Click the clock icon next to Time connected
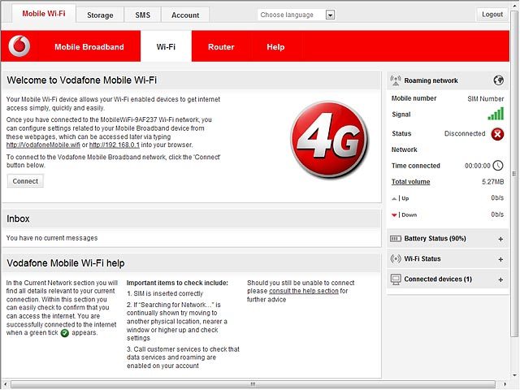 (498, 166)
